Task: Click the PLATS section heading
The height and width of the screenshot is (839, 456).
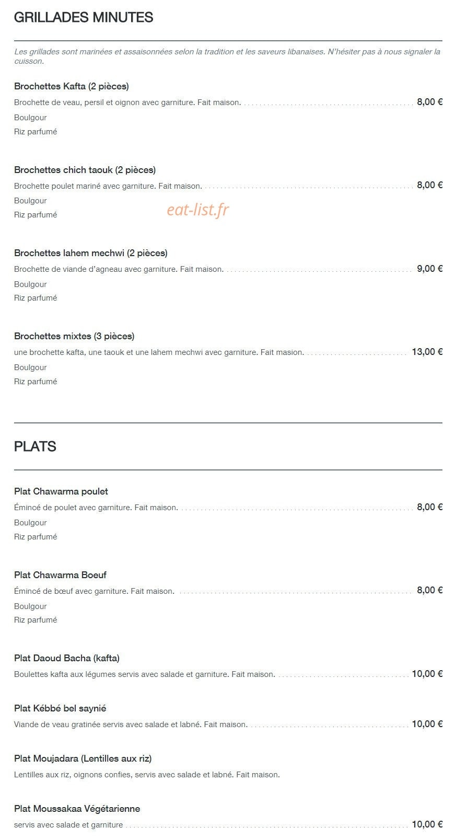Action: [x=35, y=446]
